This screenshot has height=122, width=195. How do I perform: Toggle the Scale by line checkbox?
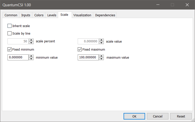click(x=10, y=33)
